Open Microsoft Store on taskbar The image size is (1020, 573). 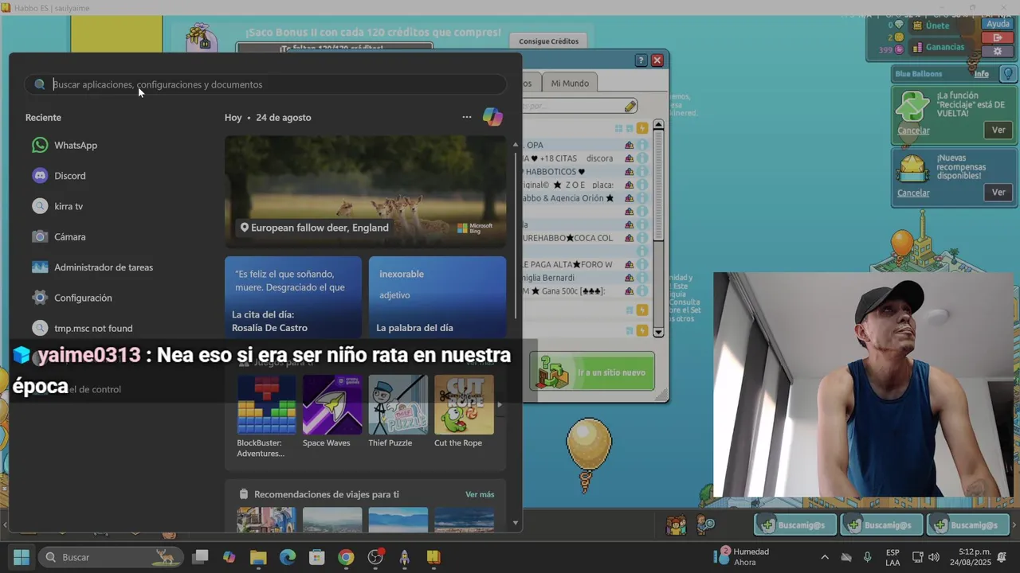pyautogui.click(x=316, y=557)
